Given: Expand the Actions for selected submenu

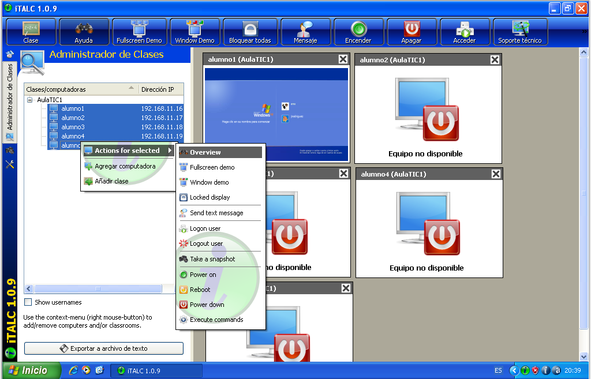Looking at the screenshot, I should (x=128, y=151).
